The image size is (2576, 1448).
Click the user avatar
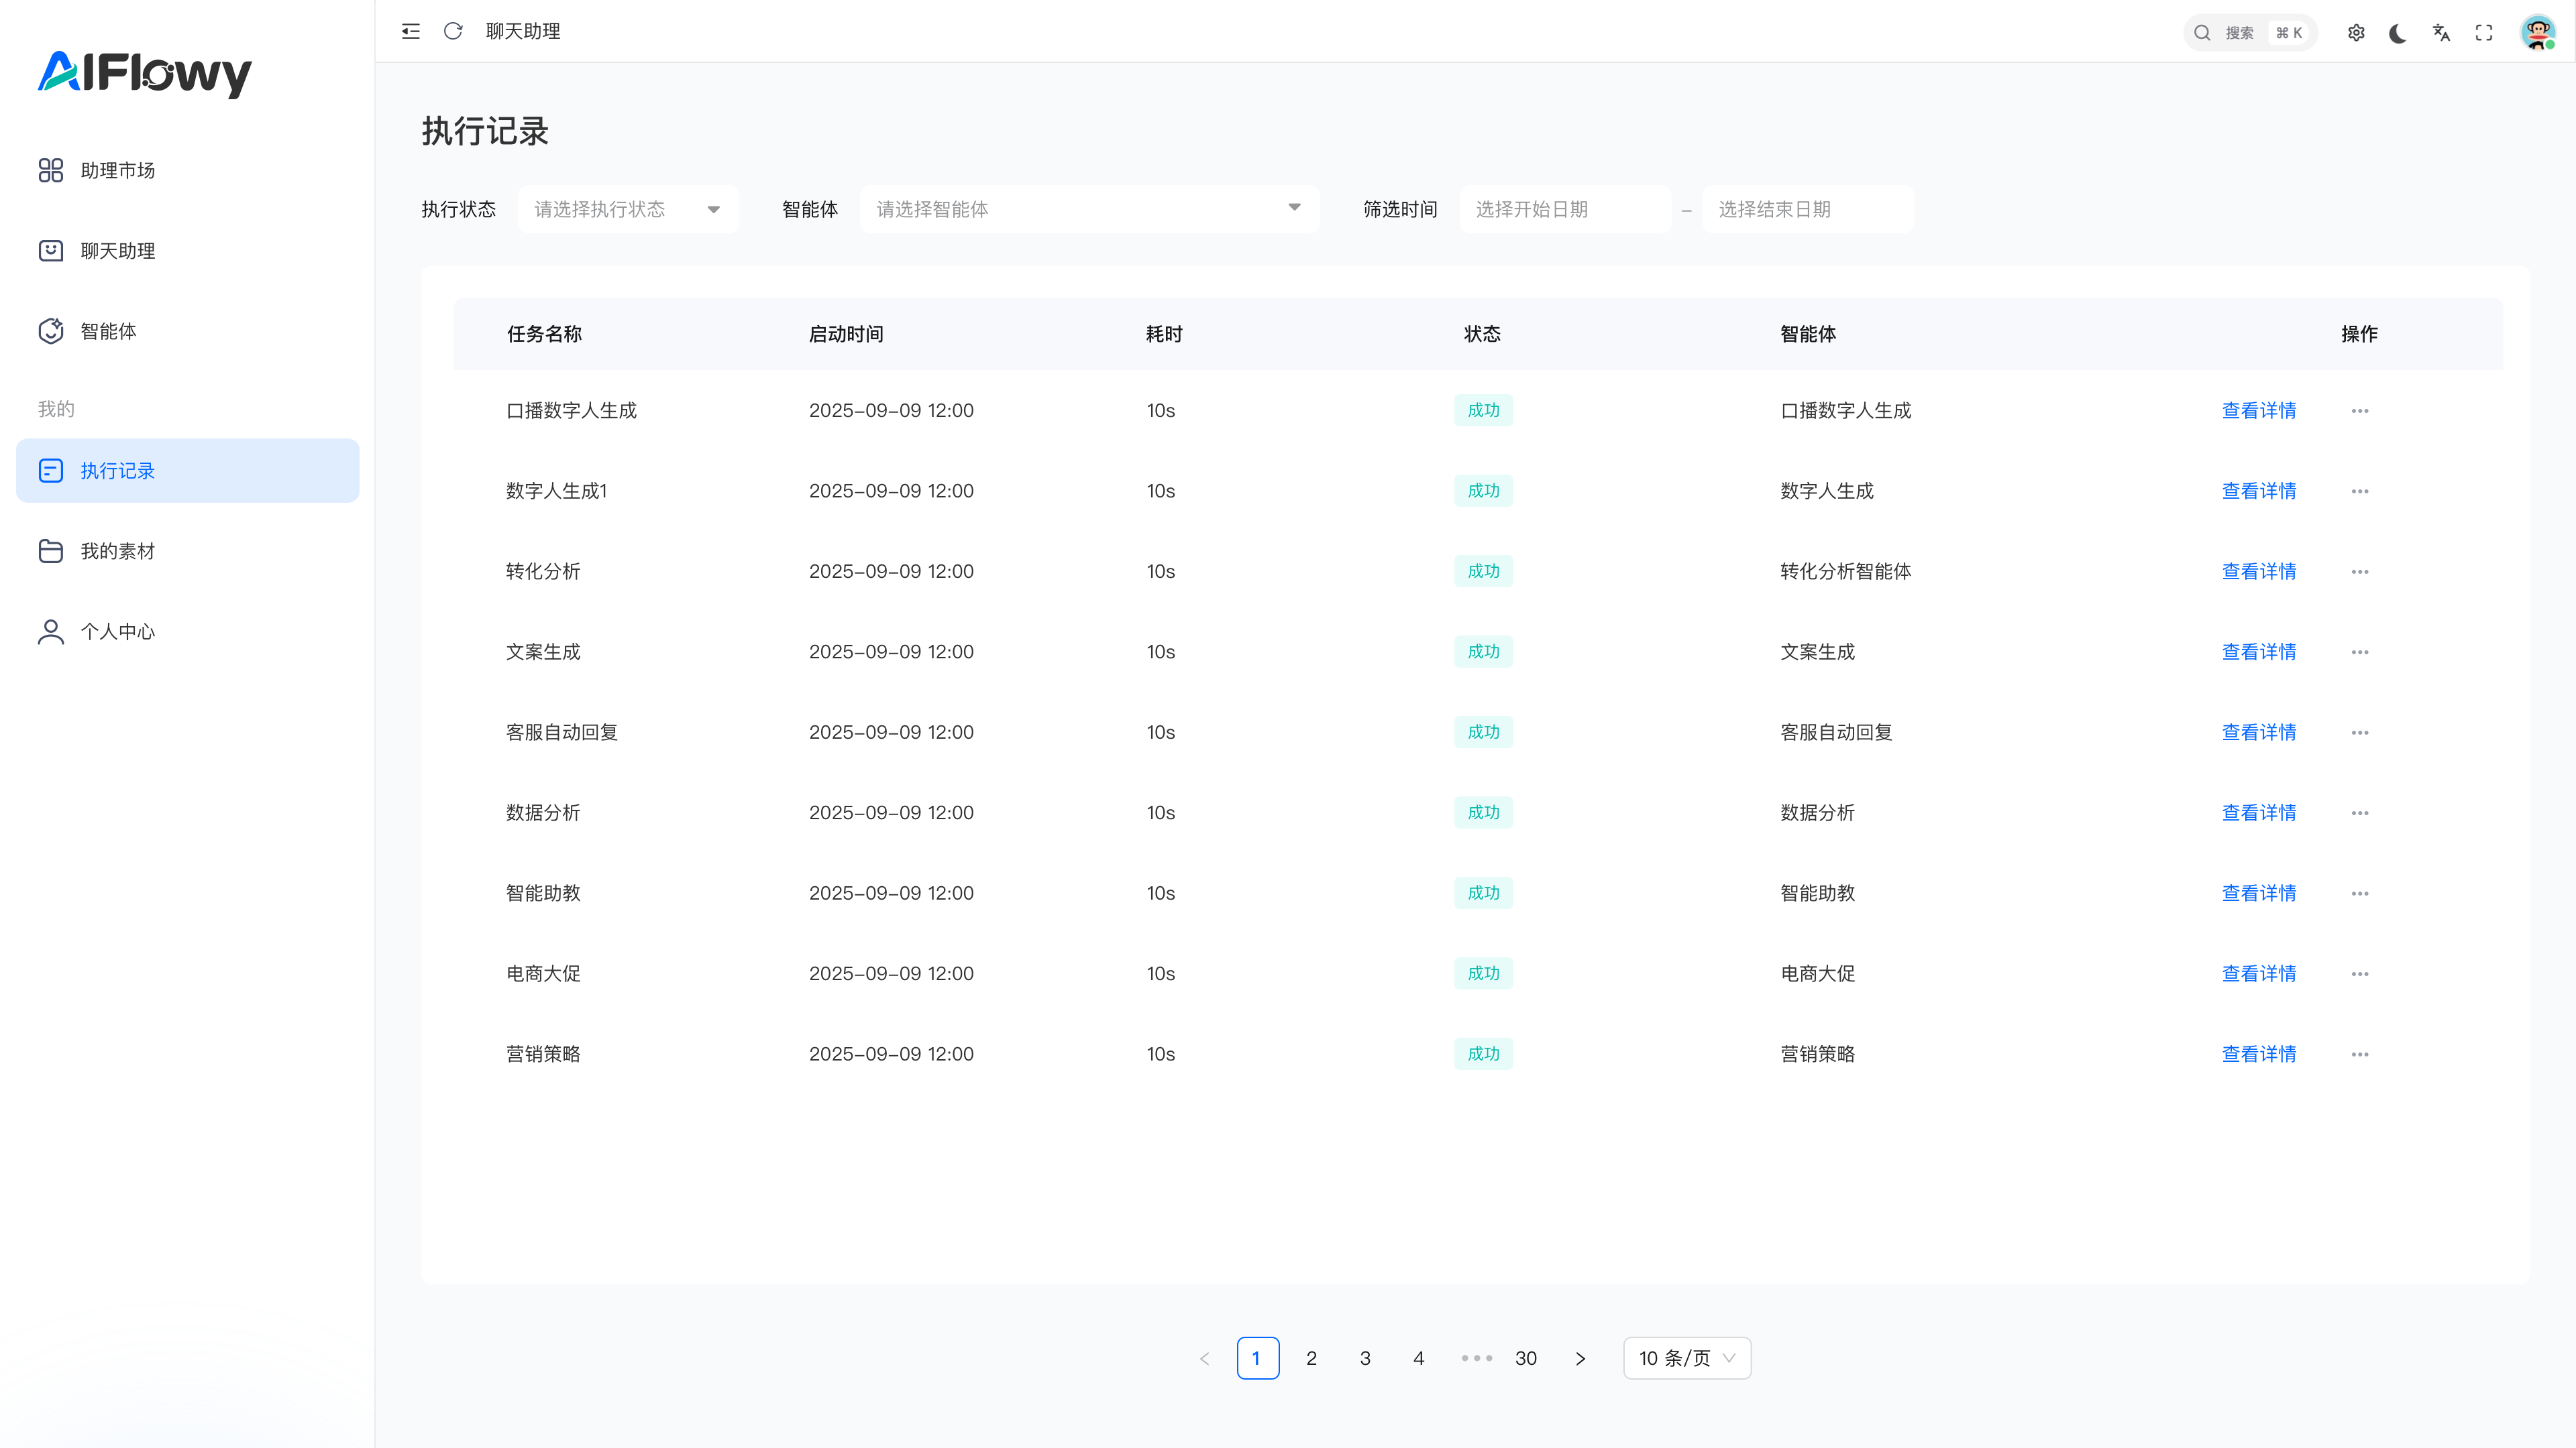click(x=2537, y=33)
